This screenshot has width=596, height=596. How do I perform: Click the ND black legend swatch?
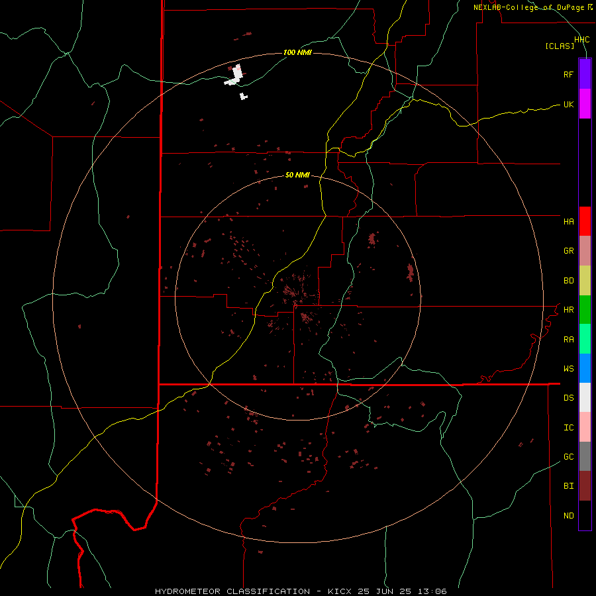click(585, 515)
